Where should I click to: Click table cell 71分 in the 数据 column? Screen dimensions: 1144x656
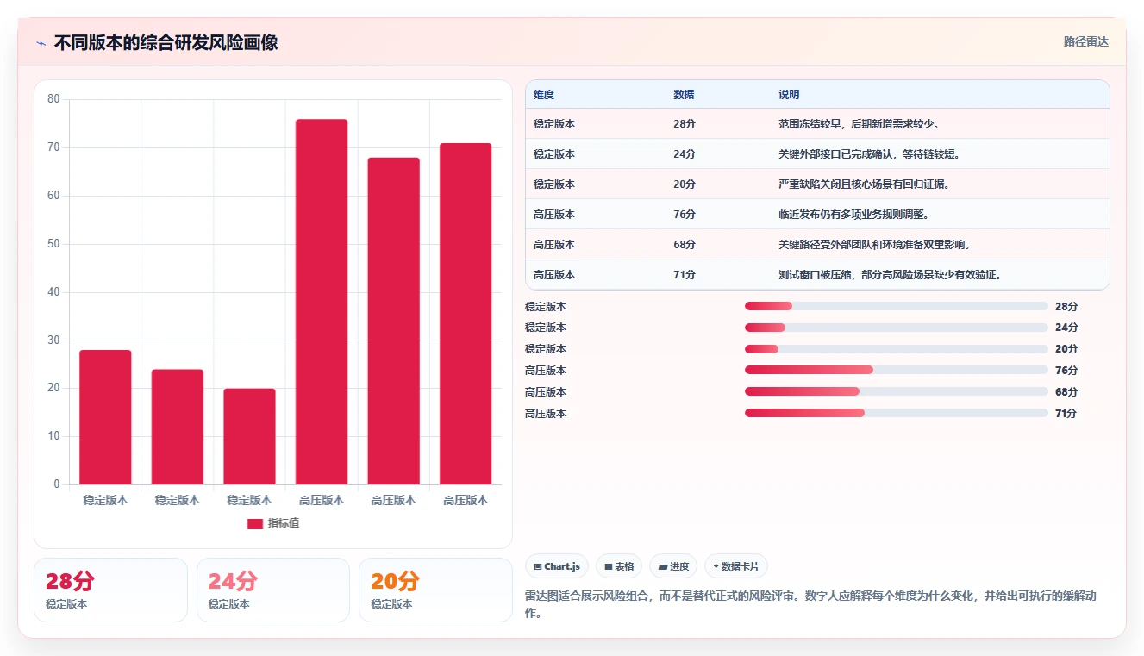(685, 275)
